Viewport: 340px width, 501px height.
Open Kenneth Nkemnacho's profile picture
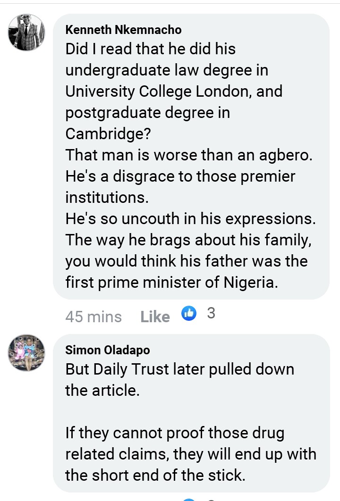tap(26, 33)
